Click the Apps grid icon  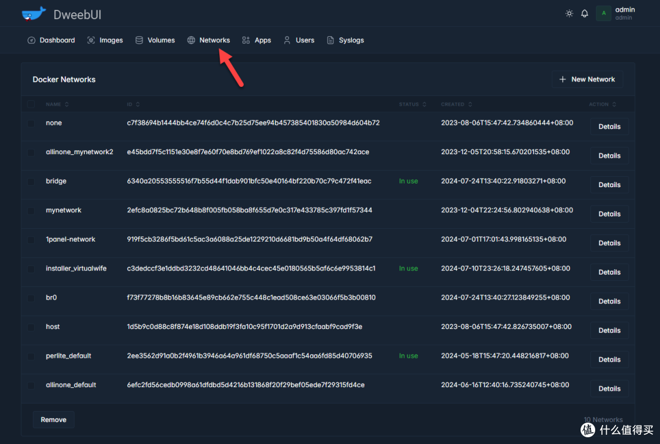(246, 40)
